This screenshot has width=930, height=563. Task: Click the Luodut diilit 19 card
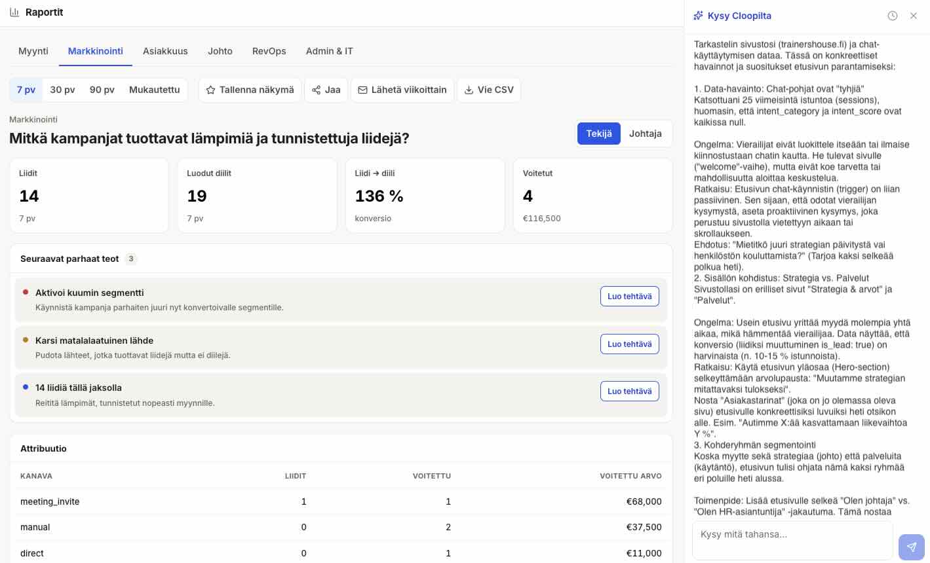coord(257,196)
